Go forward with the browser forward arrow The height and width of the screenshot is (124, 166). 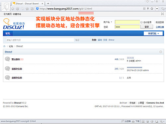point(23,9)
